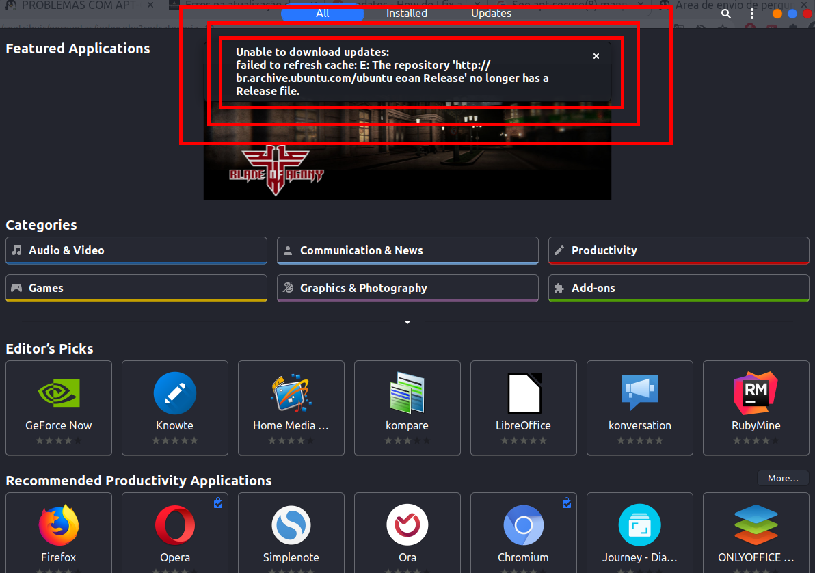Screen dimensions: 815x573
Task: Dismiss the 'Unable to download updates' notification
Action: click(596, 56)
